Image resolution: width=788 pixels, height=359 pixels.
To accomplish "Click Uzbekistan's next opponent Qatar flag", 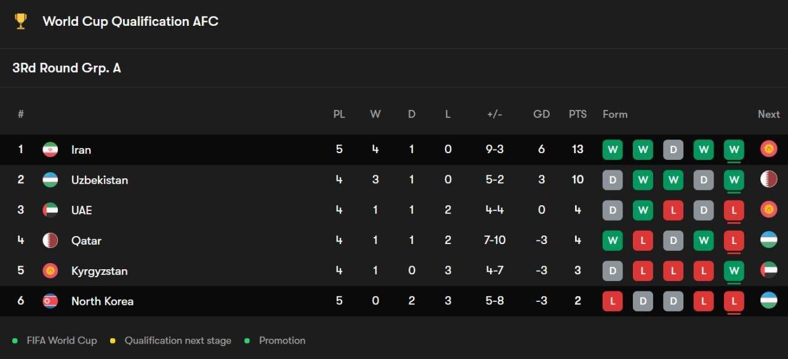I will (768, 179).
